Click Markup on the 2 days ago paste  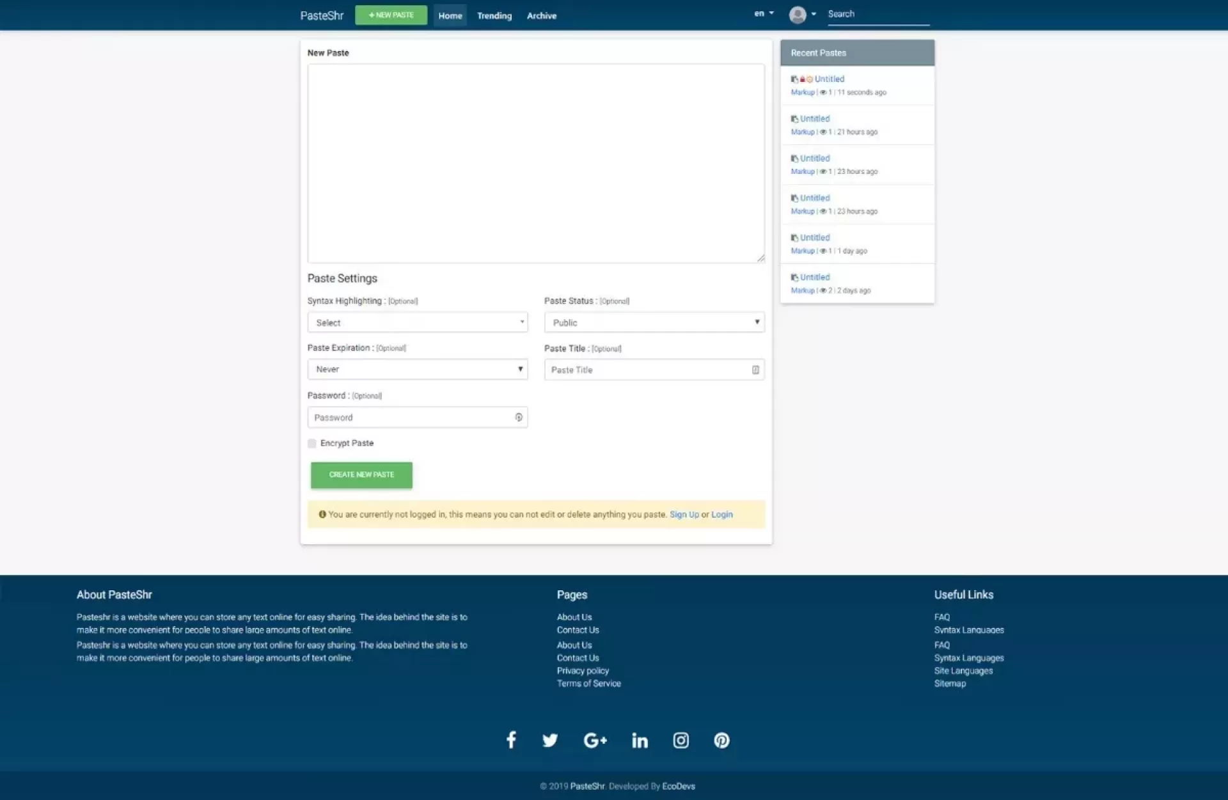803,291
